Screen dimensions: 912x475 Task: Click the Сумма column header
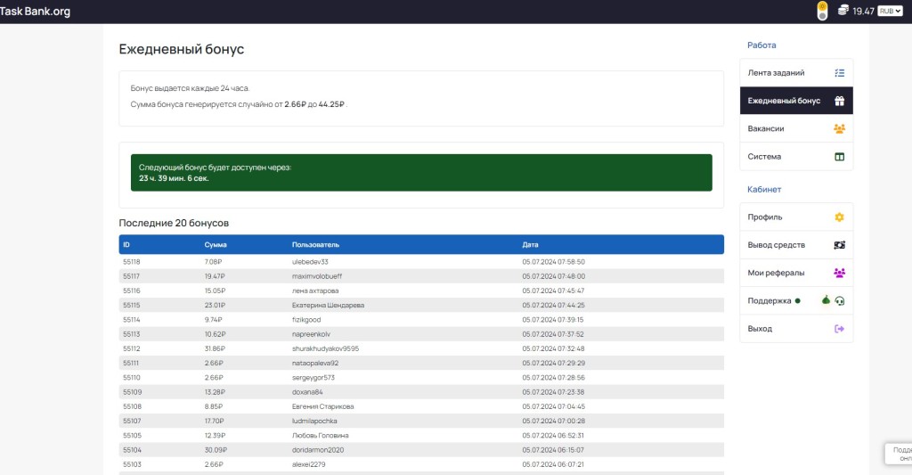pyautogui.click(x=216, y=244)
